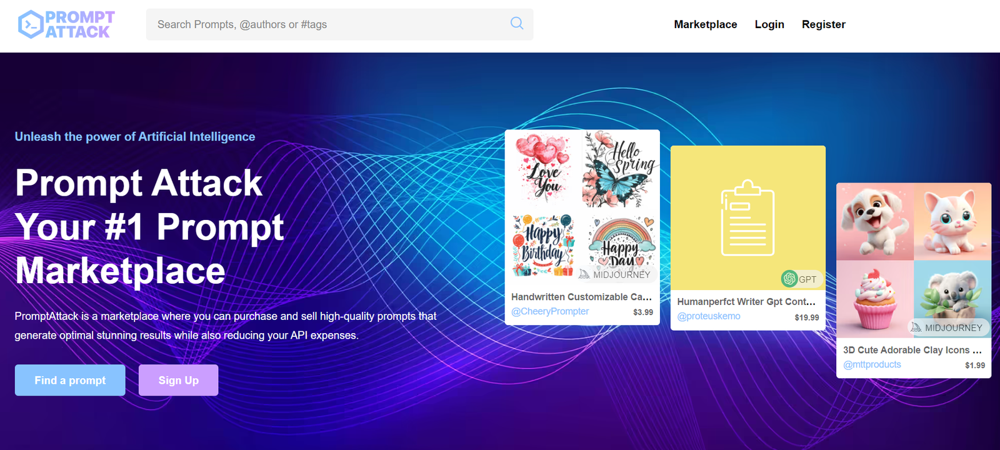Viewport: 1000px width, 450px height.
Task: Open 3D Cute Adorable Clay Icons title
Action: [x=912, y=350]
